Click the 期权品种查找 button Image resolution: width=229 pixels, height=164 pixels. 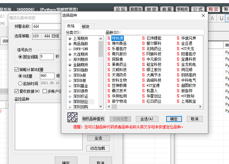click(x=93, y=119)
